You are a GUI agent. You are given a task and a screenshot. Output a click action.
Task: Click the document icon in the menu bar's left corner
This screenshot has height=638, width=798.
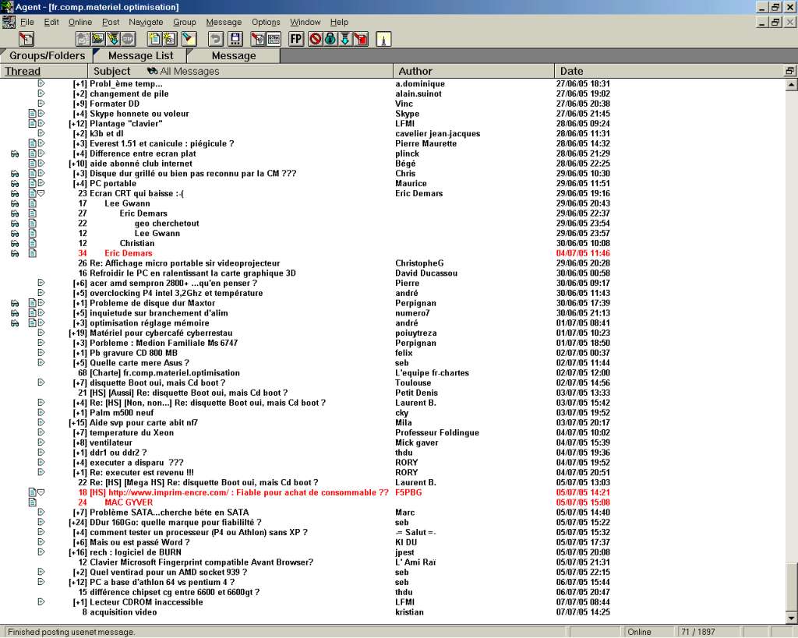pos(8,22)
